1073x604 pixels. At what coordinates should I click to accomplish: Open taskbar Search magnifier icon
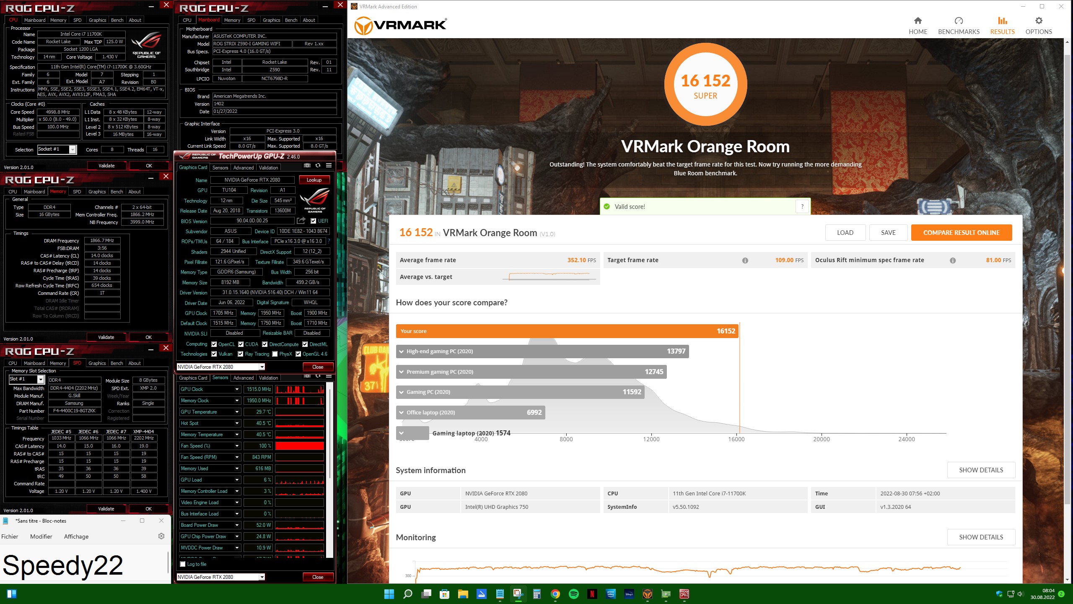tap(408, 594)
